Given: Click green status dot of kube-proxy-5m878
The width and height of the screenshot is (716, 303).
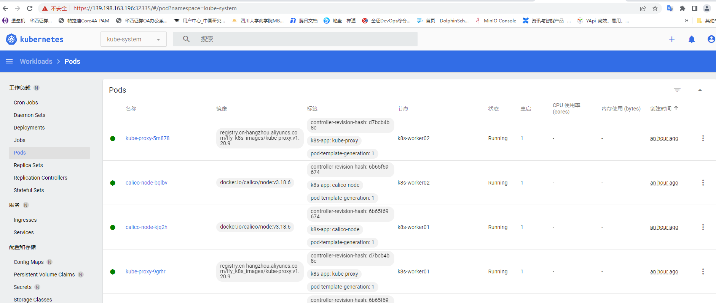Looking at the screenshot, I should click(113, 139).
